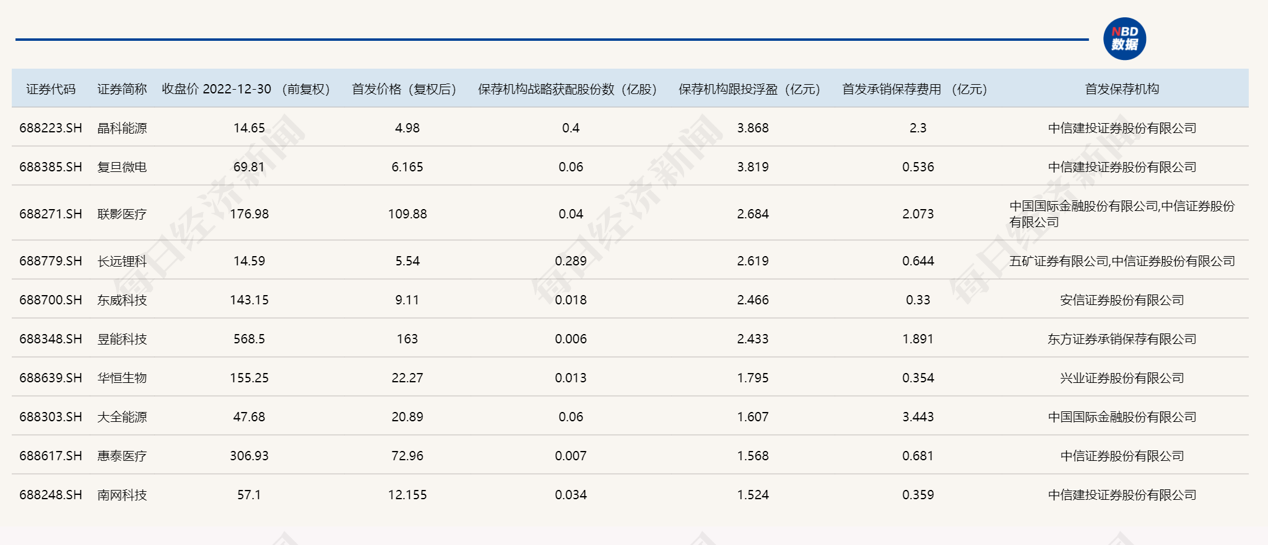Select IPO price 12.155

407,495
